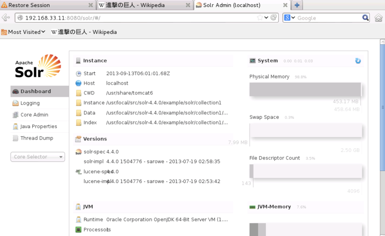Viewport: 385px width, 236px height.
Task: Click the 453.17 MB memory value
Action: [346, 102]
